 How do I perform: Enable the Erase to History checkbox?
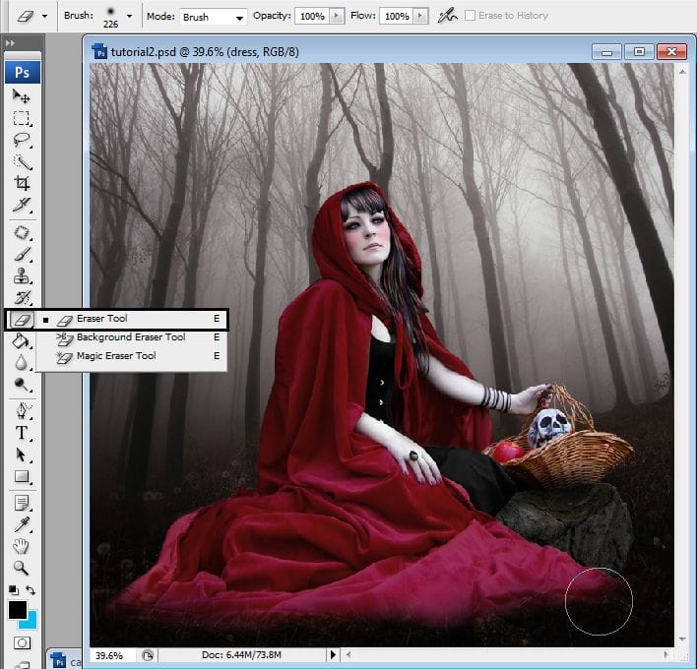pos(470,16)
